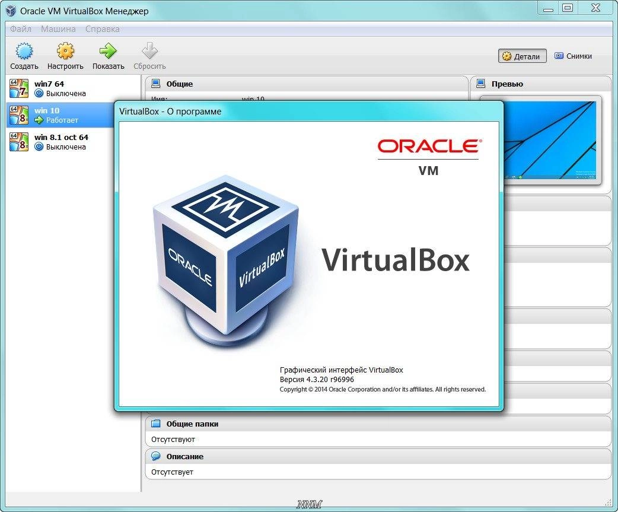Viewport: 618px width, 512px height.
Task: Click the VirtualBox cube logo in about dialog
Action: (226, 262)
